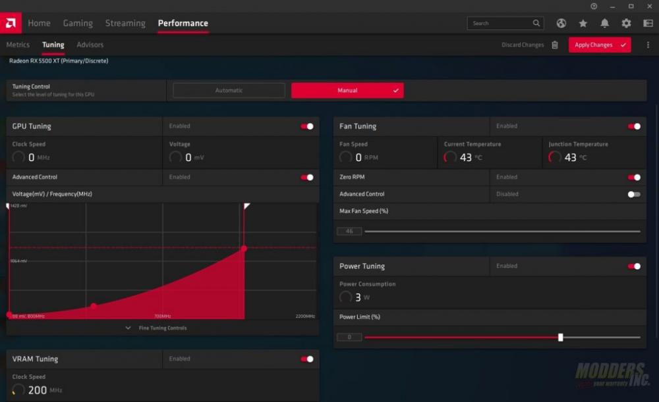Click the Max Fan Speed slider track
The height and width of the screenshot is (402, 659).
point(502,231)
